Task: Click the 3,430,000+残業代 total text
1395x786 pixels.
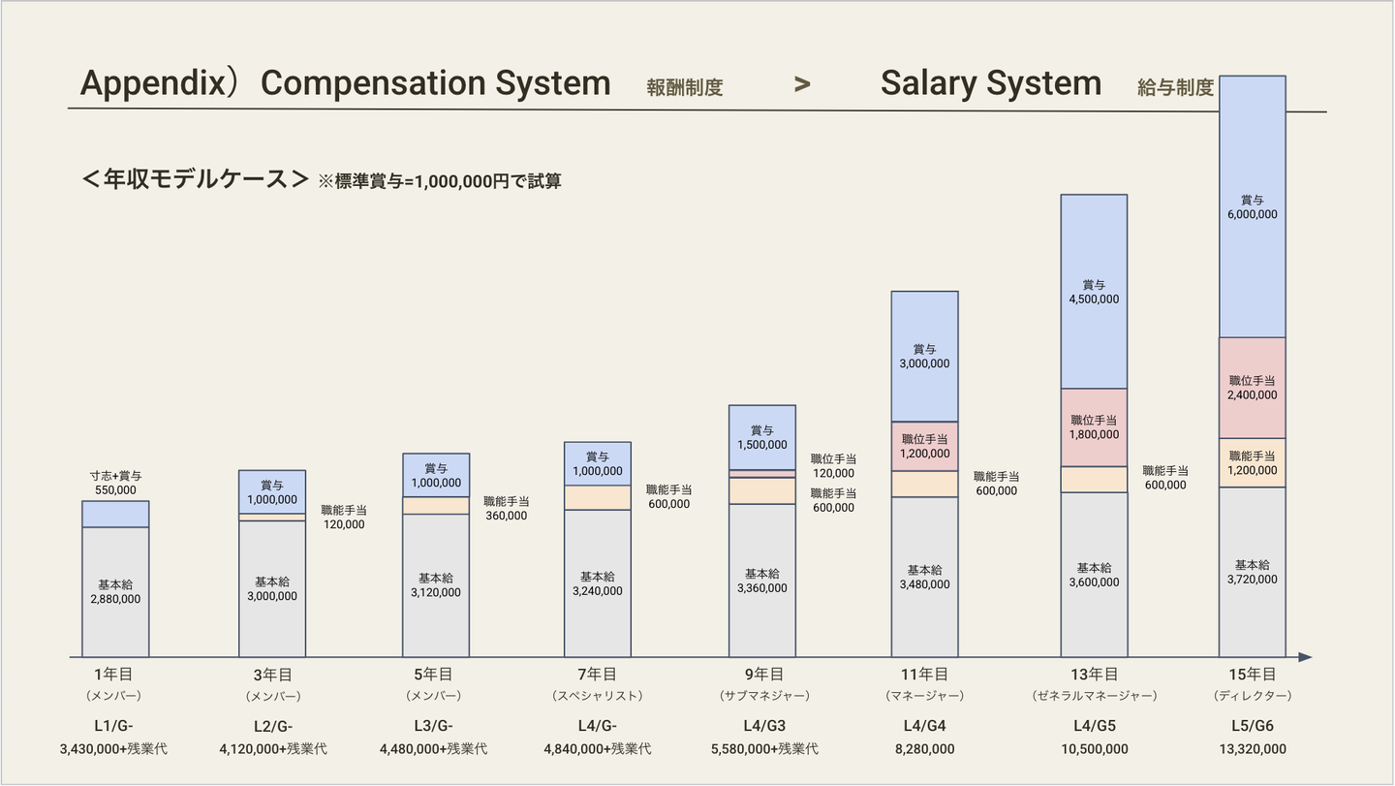Action: click(113, 748)
